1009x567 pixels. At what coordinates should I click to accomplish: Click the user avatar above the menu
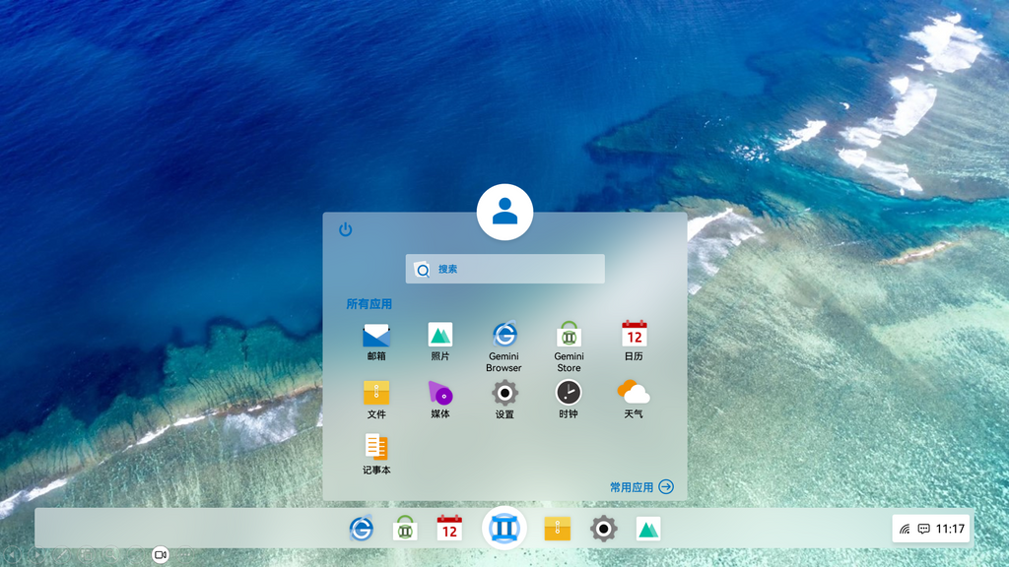tap(504, 211)
